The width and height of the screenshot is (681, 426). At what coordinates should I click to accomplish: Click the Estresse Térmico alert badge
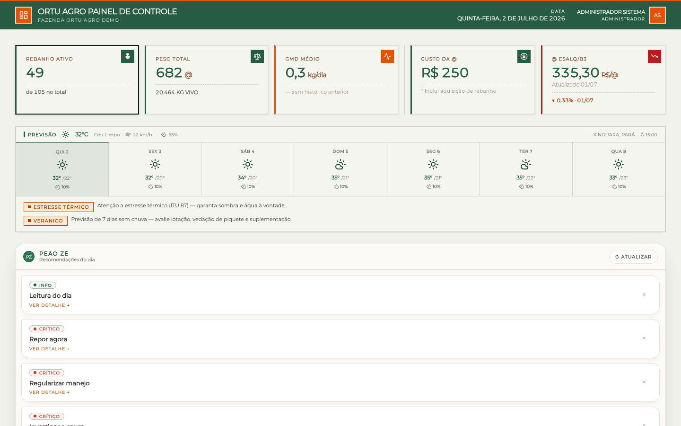[x=59, y=207]
